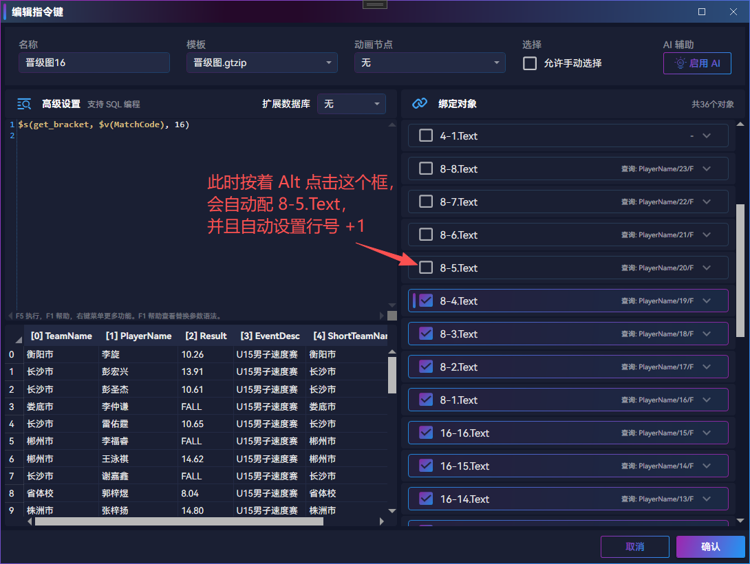Click the SQL editor scroll-down arrow

pos(392,305)
